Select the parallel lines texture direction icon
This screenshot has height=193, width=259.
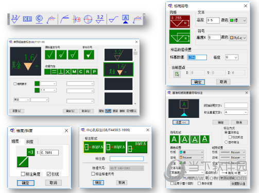tap(54, 72)
